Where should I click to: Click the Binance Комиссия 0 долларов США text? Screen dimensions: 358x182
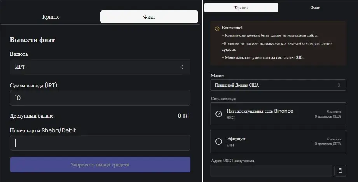pyautogui.click(x=328, y=114)
